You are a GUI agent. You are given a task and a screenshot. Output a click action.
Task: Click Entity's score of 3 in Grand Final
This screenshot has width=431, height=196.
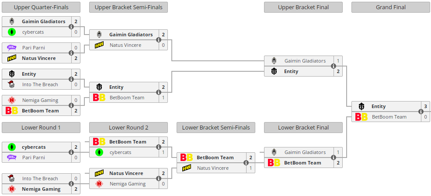pyautogui.click(x=425, y=106)
